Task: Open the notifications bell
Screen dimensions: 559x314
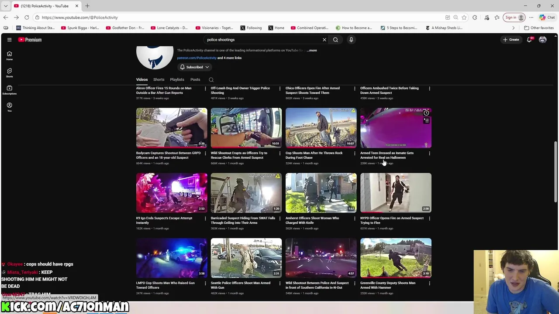Action: click(x=529, y=40)
